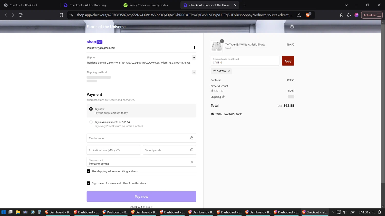This screenshot has width=385, height=216.
Task: Uncheck Use shipping address as billing address
Action: tap(89, 171)
